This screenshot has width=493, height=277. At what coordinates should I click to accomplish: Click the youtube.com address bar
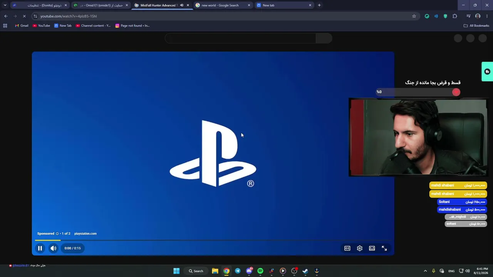point(223,16)
